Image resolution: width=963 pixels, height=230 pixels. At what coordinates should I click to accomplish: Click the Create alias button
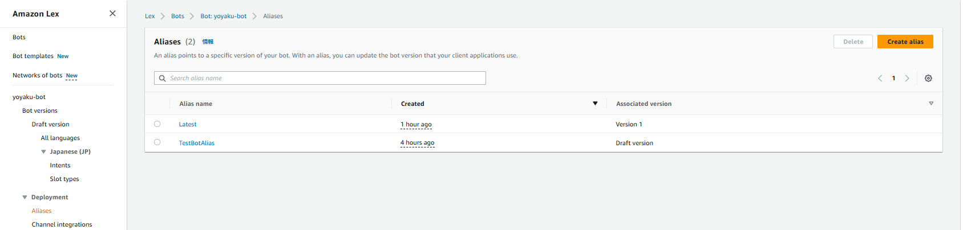(905, 42)
